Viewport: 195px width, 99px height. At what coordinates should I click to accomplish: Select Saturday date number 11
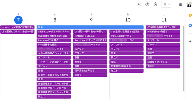pyautogui.click(x=164, y=20)
